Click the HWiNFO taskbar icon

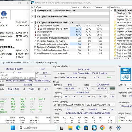coord(94,128)
